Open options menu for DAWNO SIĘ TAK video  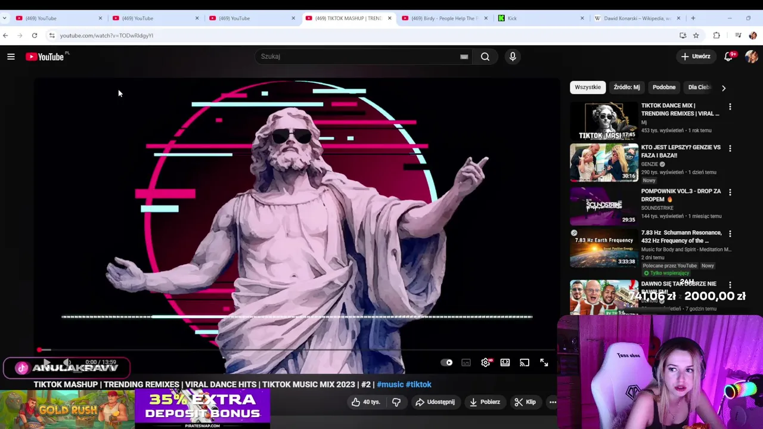(x=730, y=285)
